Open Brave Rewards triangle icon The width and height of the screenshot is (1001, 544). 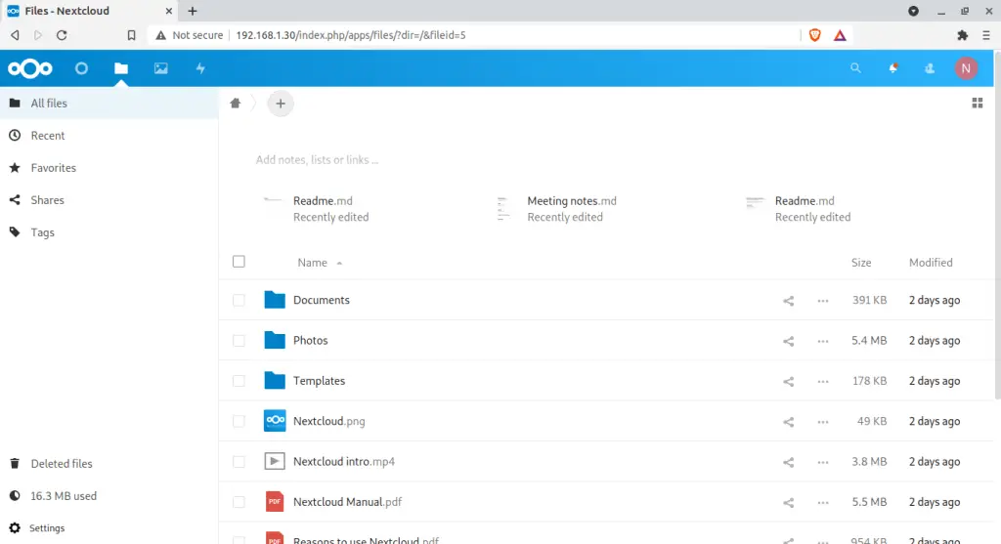pyautogui.click(x=840, y=35)
